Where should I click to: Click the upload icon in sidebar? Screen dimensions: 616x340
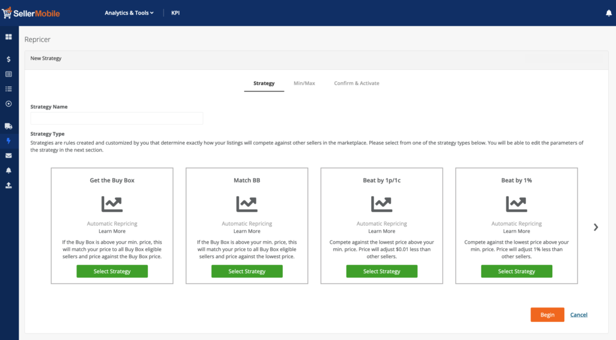(x=8, y=185)
